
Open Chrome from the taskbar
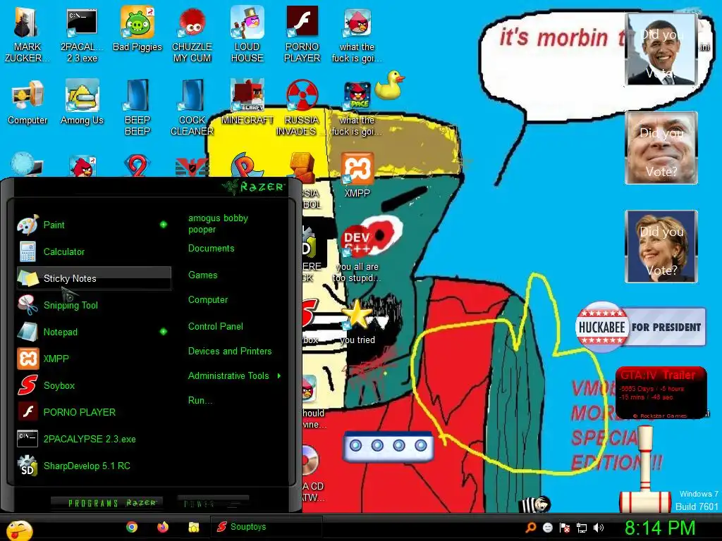point(132,527)
